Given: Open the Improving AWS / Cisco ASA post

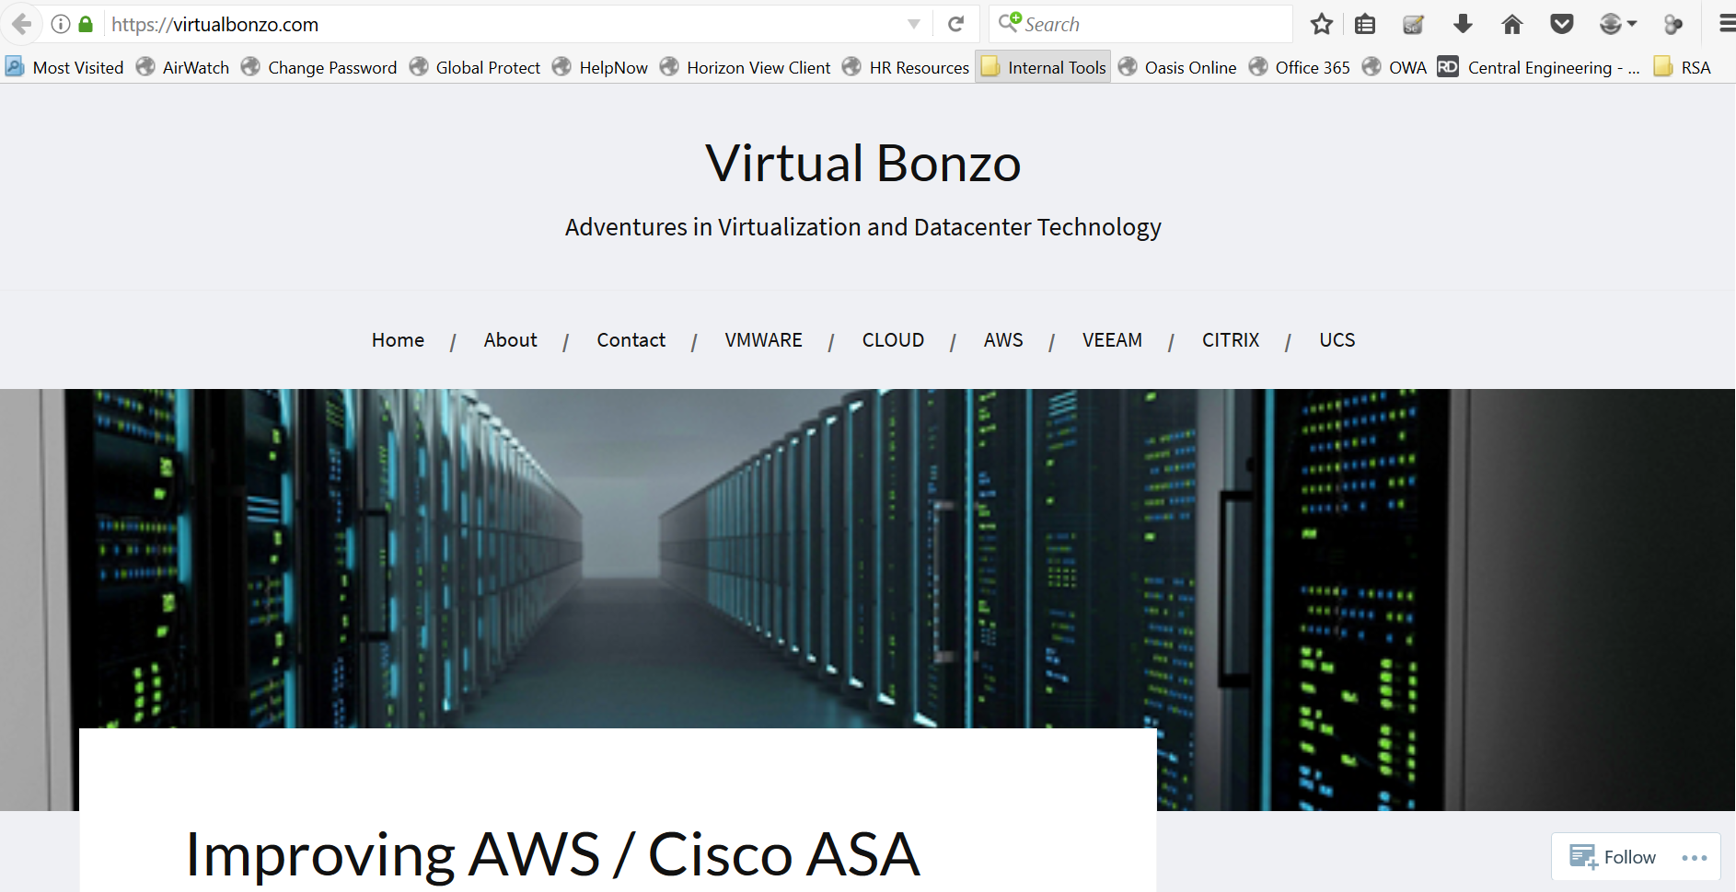Looking at the screenshot, I should tap(552, 854).
